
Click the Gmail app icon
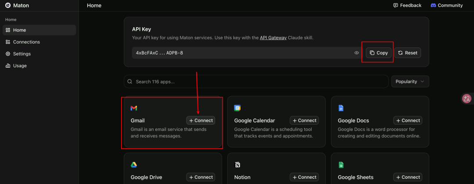[133, 108]
